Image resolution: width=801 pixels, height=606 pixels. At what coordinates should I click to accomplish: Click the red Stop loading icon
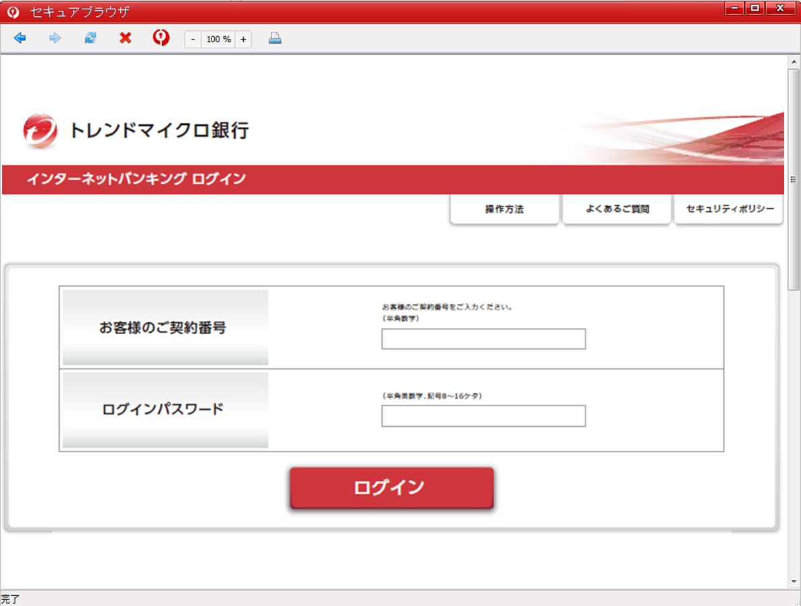tap(125, 39)
